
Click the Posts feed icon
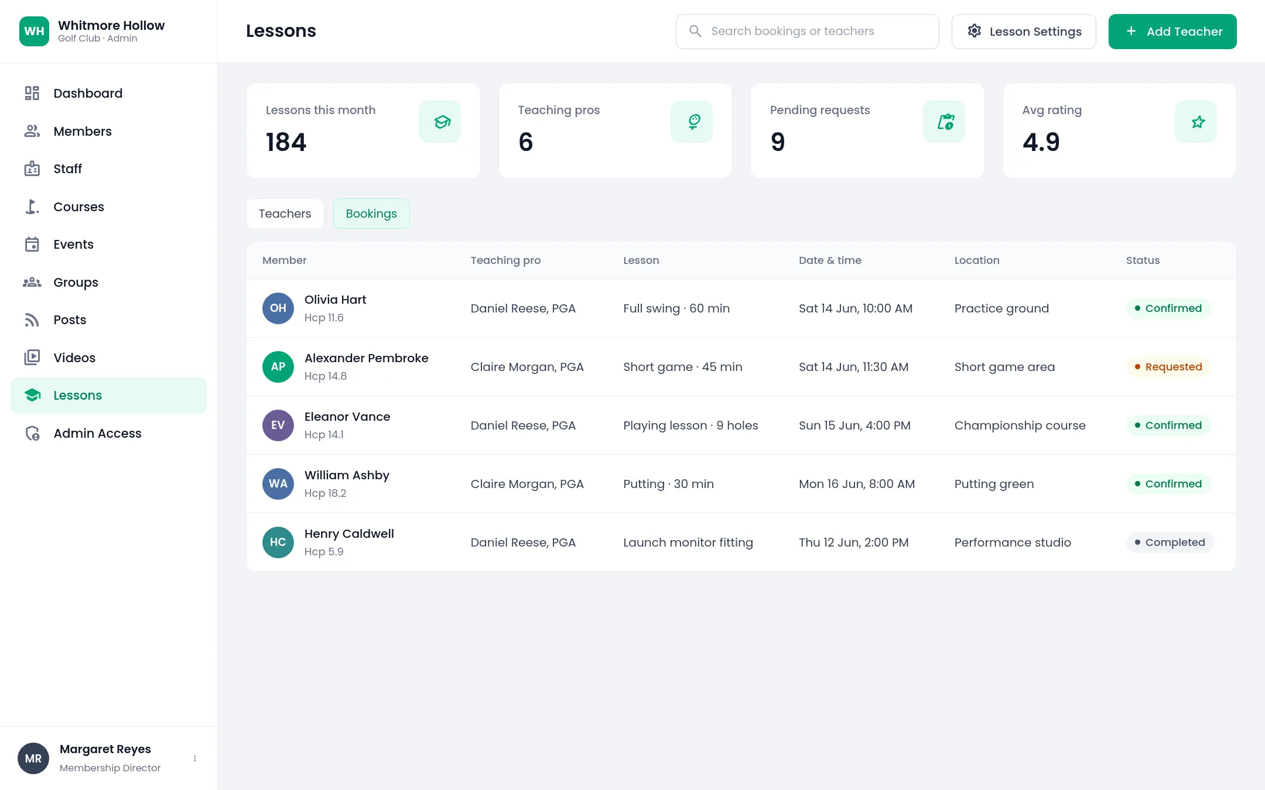32,320
